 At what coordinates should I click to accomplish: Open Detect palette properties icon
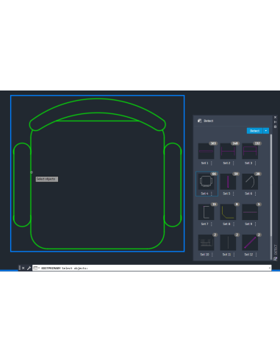275,127
